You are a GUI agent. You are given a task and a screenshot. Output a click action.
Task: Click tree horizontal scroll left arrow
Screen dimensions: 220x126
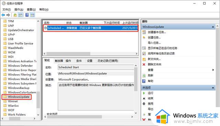(x=2, y=118)
